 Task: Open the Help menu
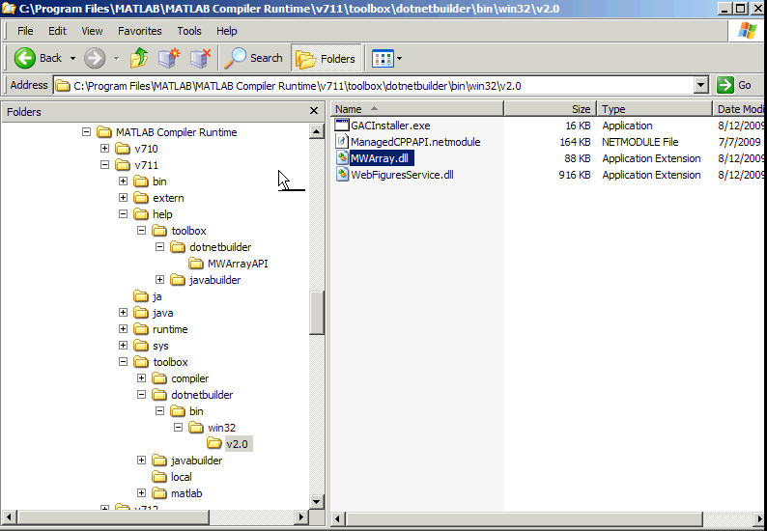click(x=226, y=31)
